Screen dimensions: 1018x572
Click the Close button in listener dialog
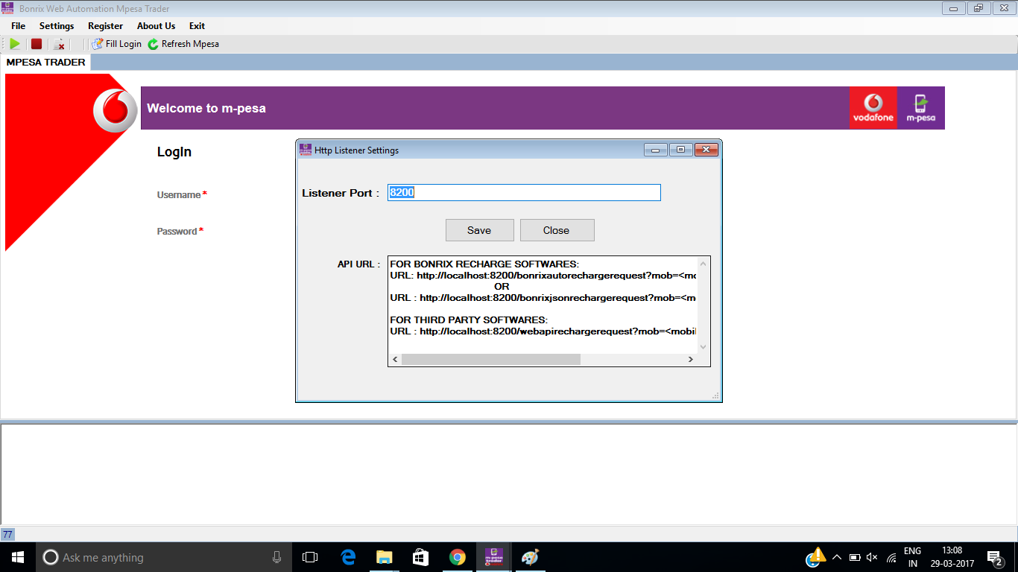(x=556, y=230)
